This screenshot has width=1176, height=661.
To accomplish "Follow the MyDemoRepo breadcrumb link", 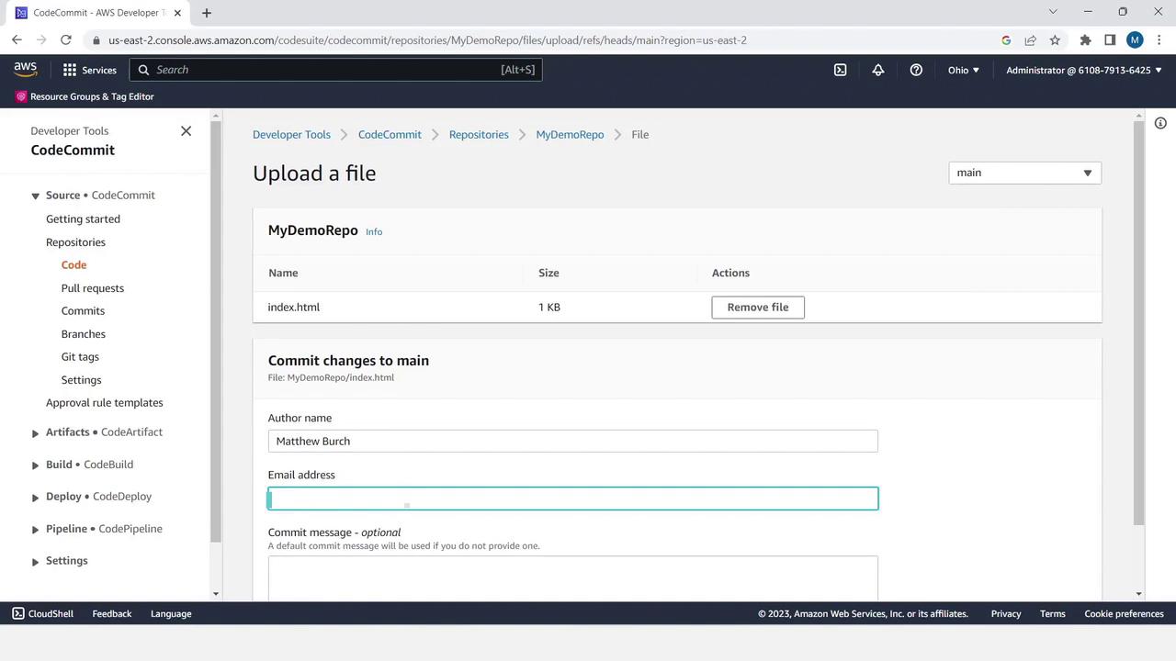I will pos(570,135).
